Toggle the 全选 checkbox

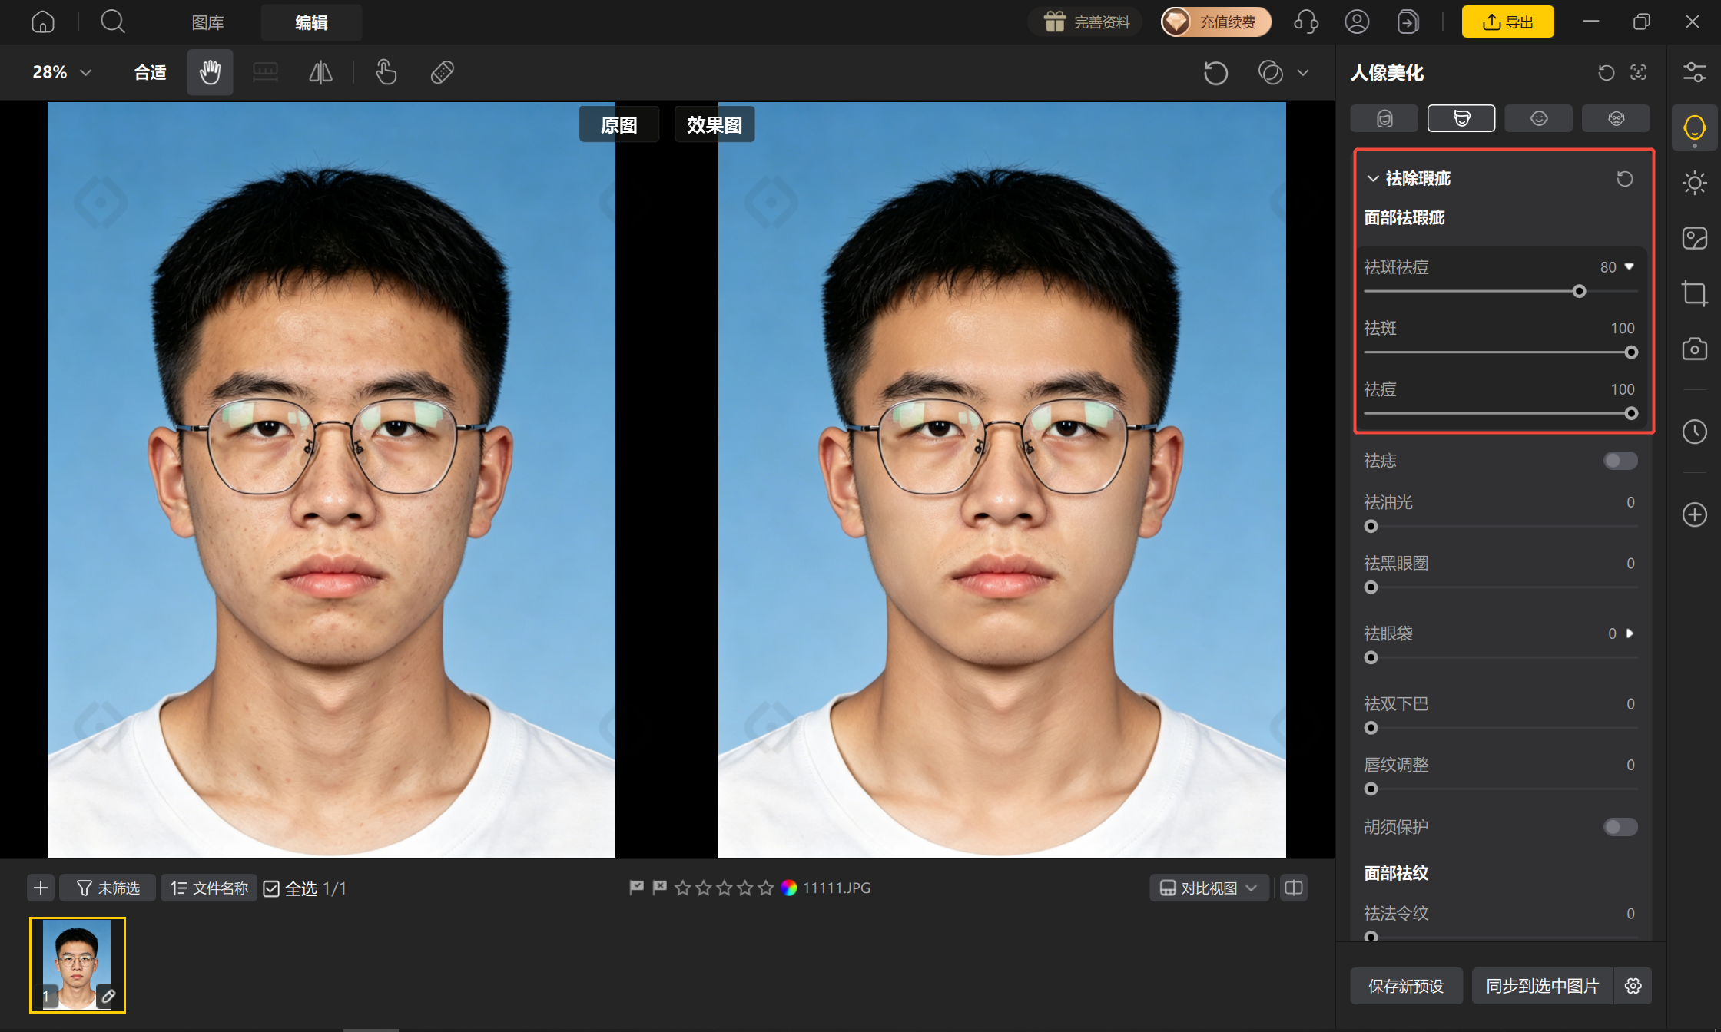click(x=271, y=888)
